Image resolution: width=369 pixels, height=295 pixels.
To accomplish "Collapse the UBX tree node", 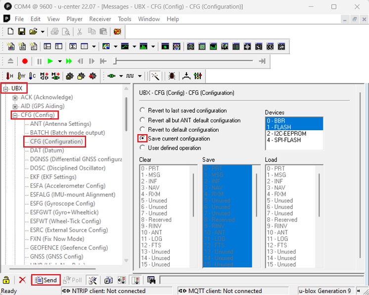I will pyautogui.click(x=6, y=89).
